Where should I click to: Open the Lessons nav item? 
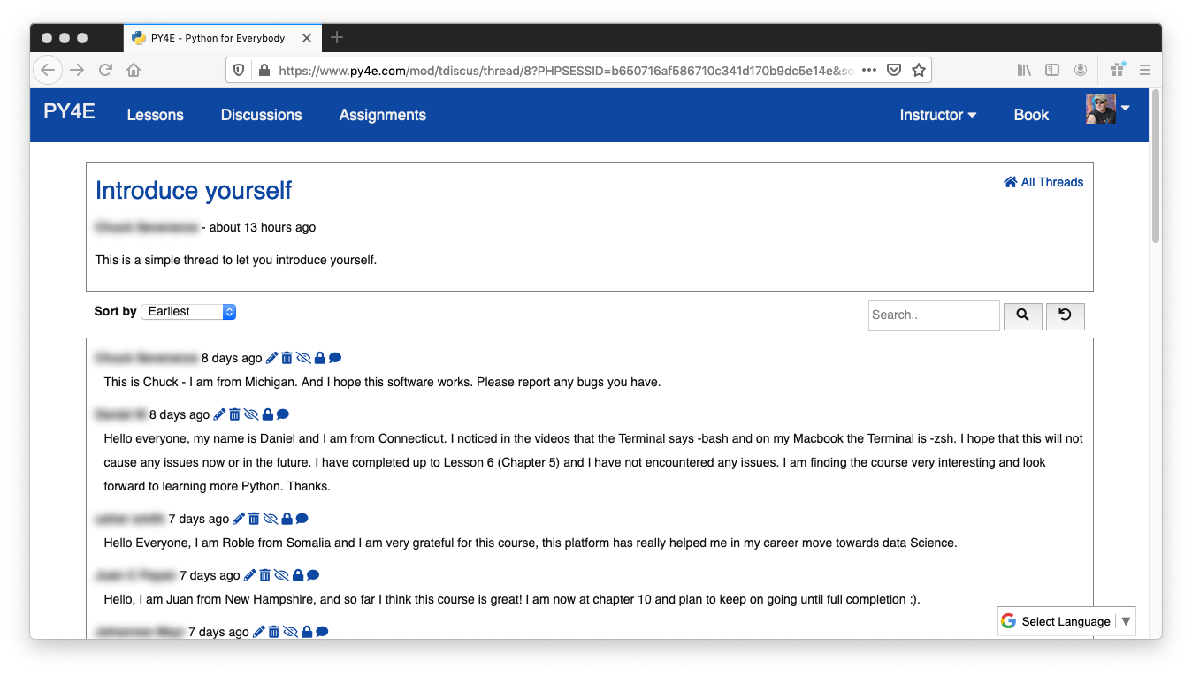click(x=155, y=115)
